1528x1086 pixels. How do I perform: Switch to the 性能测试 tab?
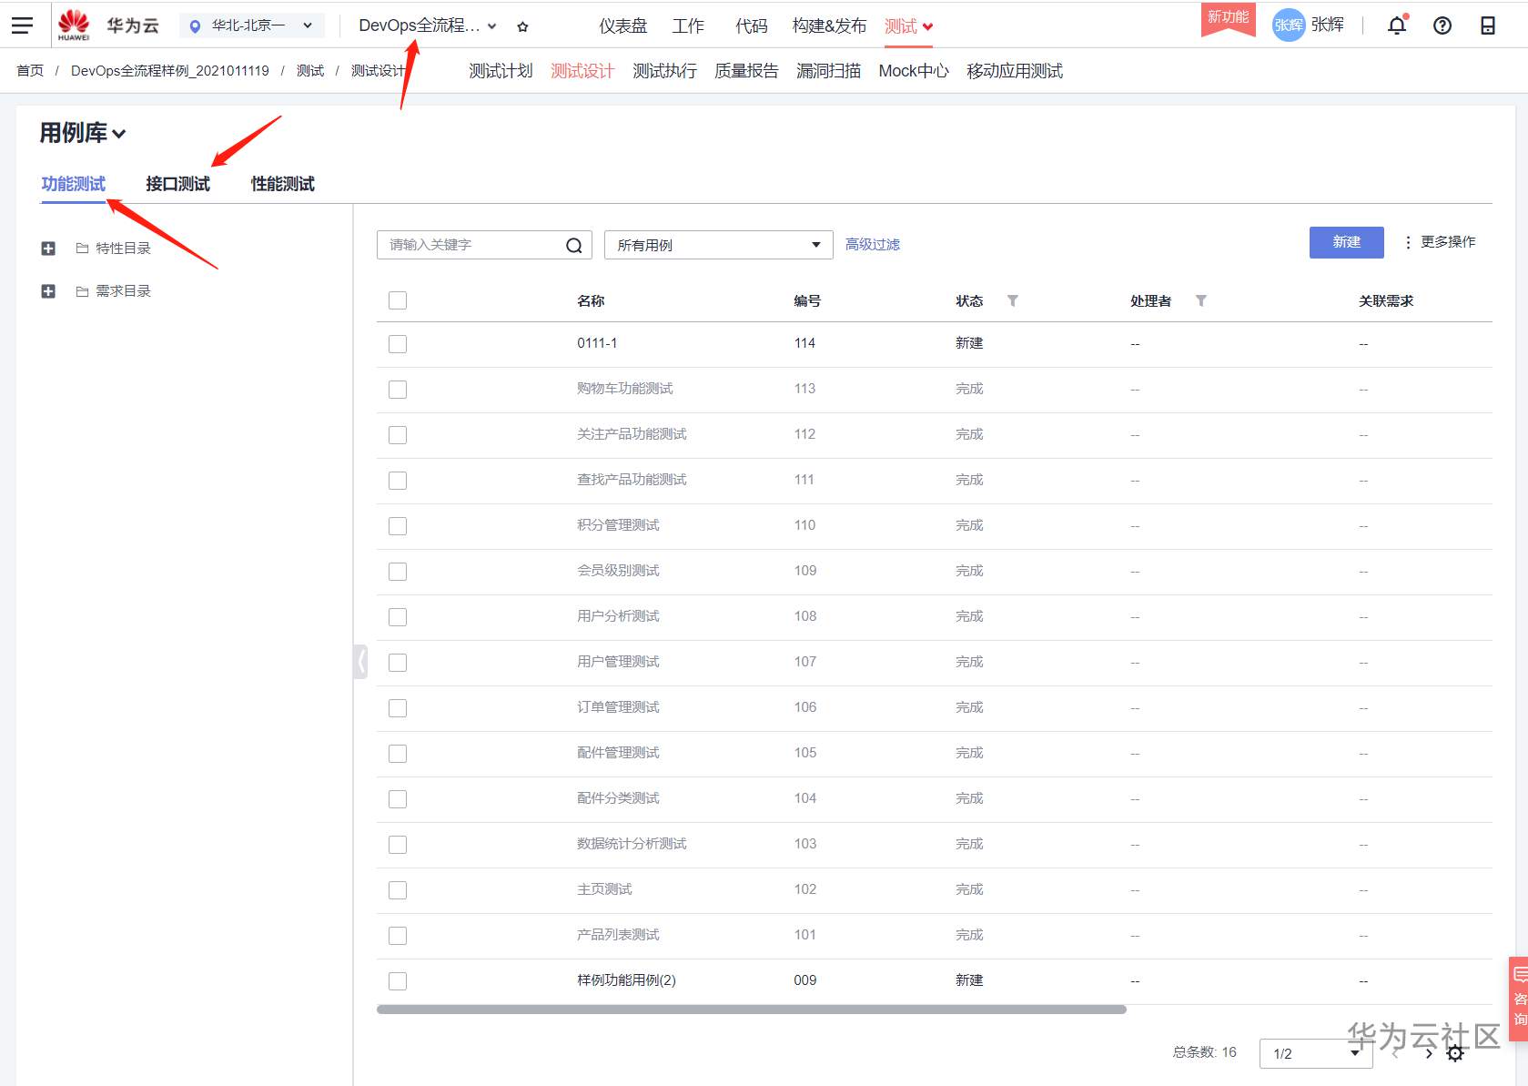(282, 184)
